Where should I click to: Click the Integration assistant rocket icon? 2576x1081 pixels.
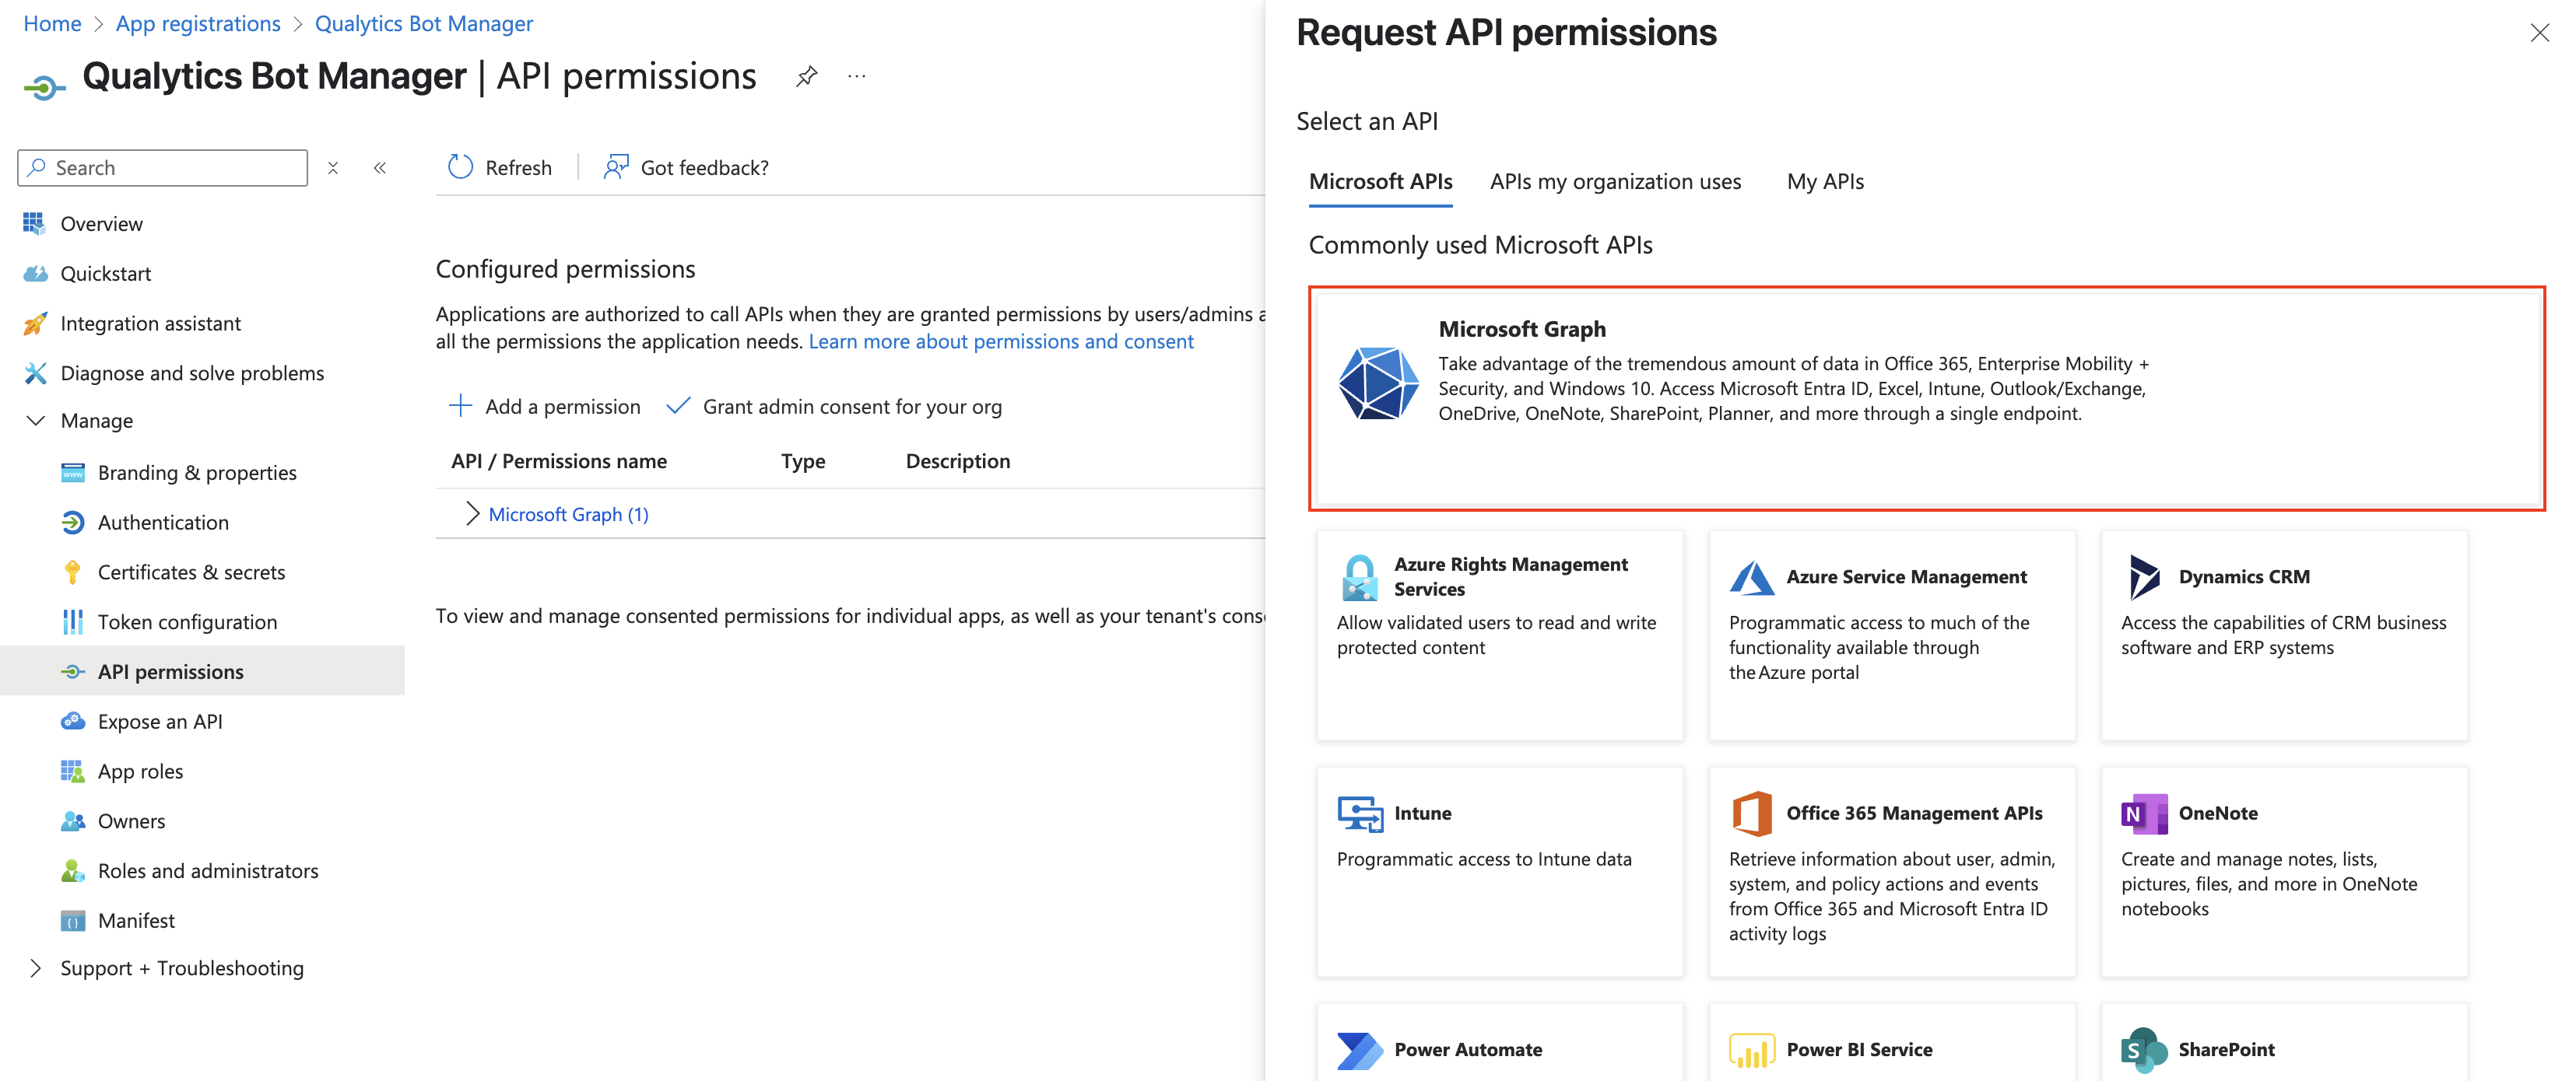[35, 324]
